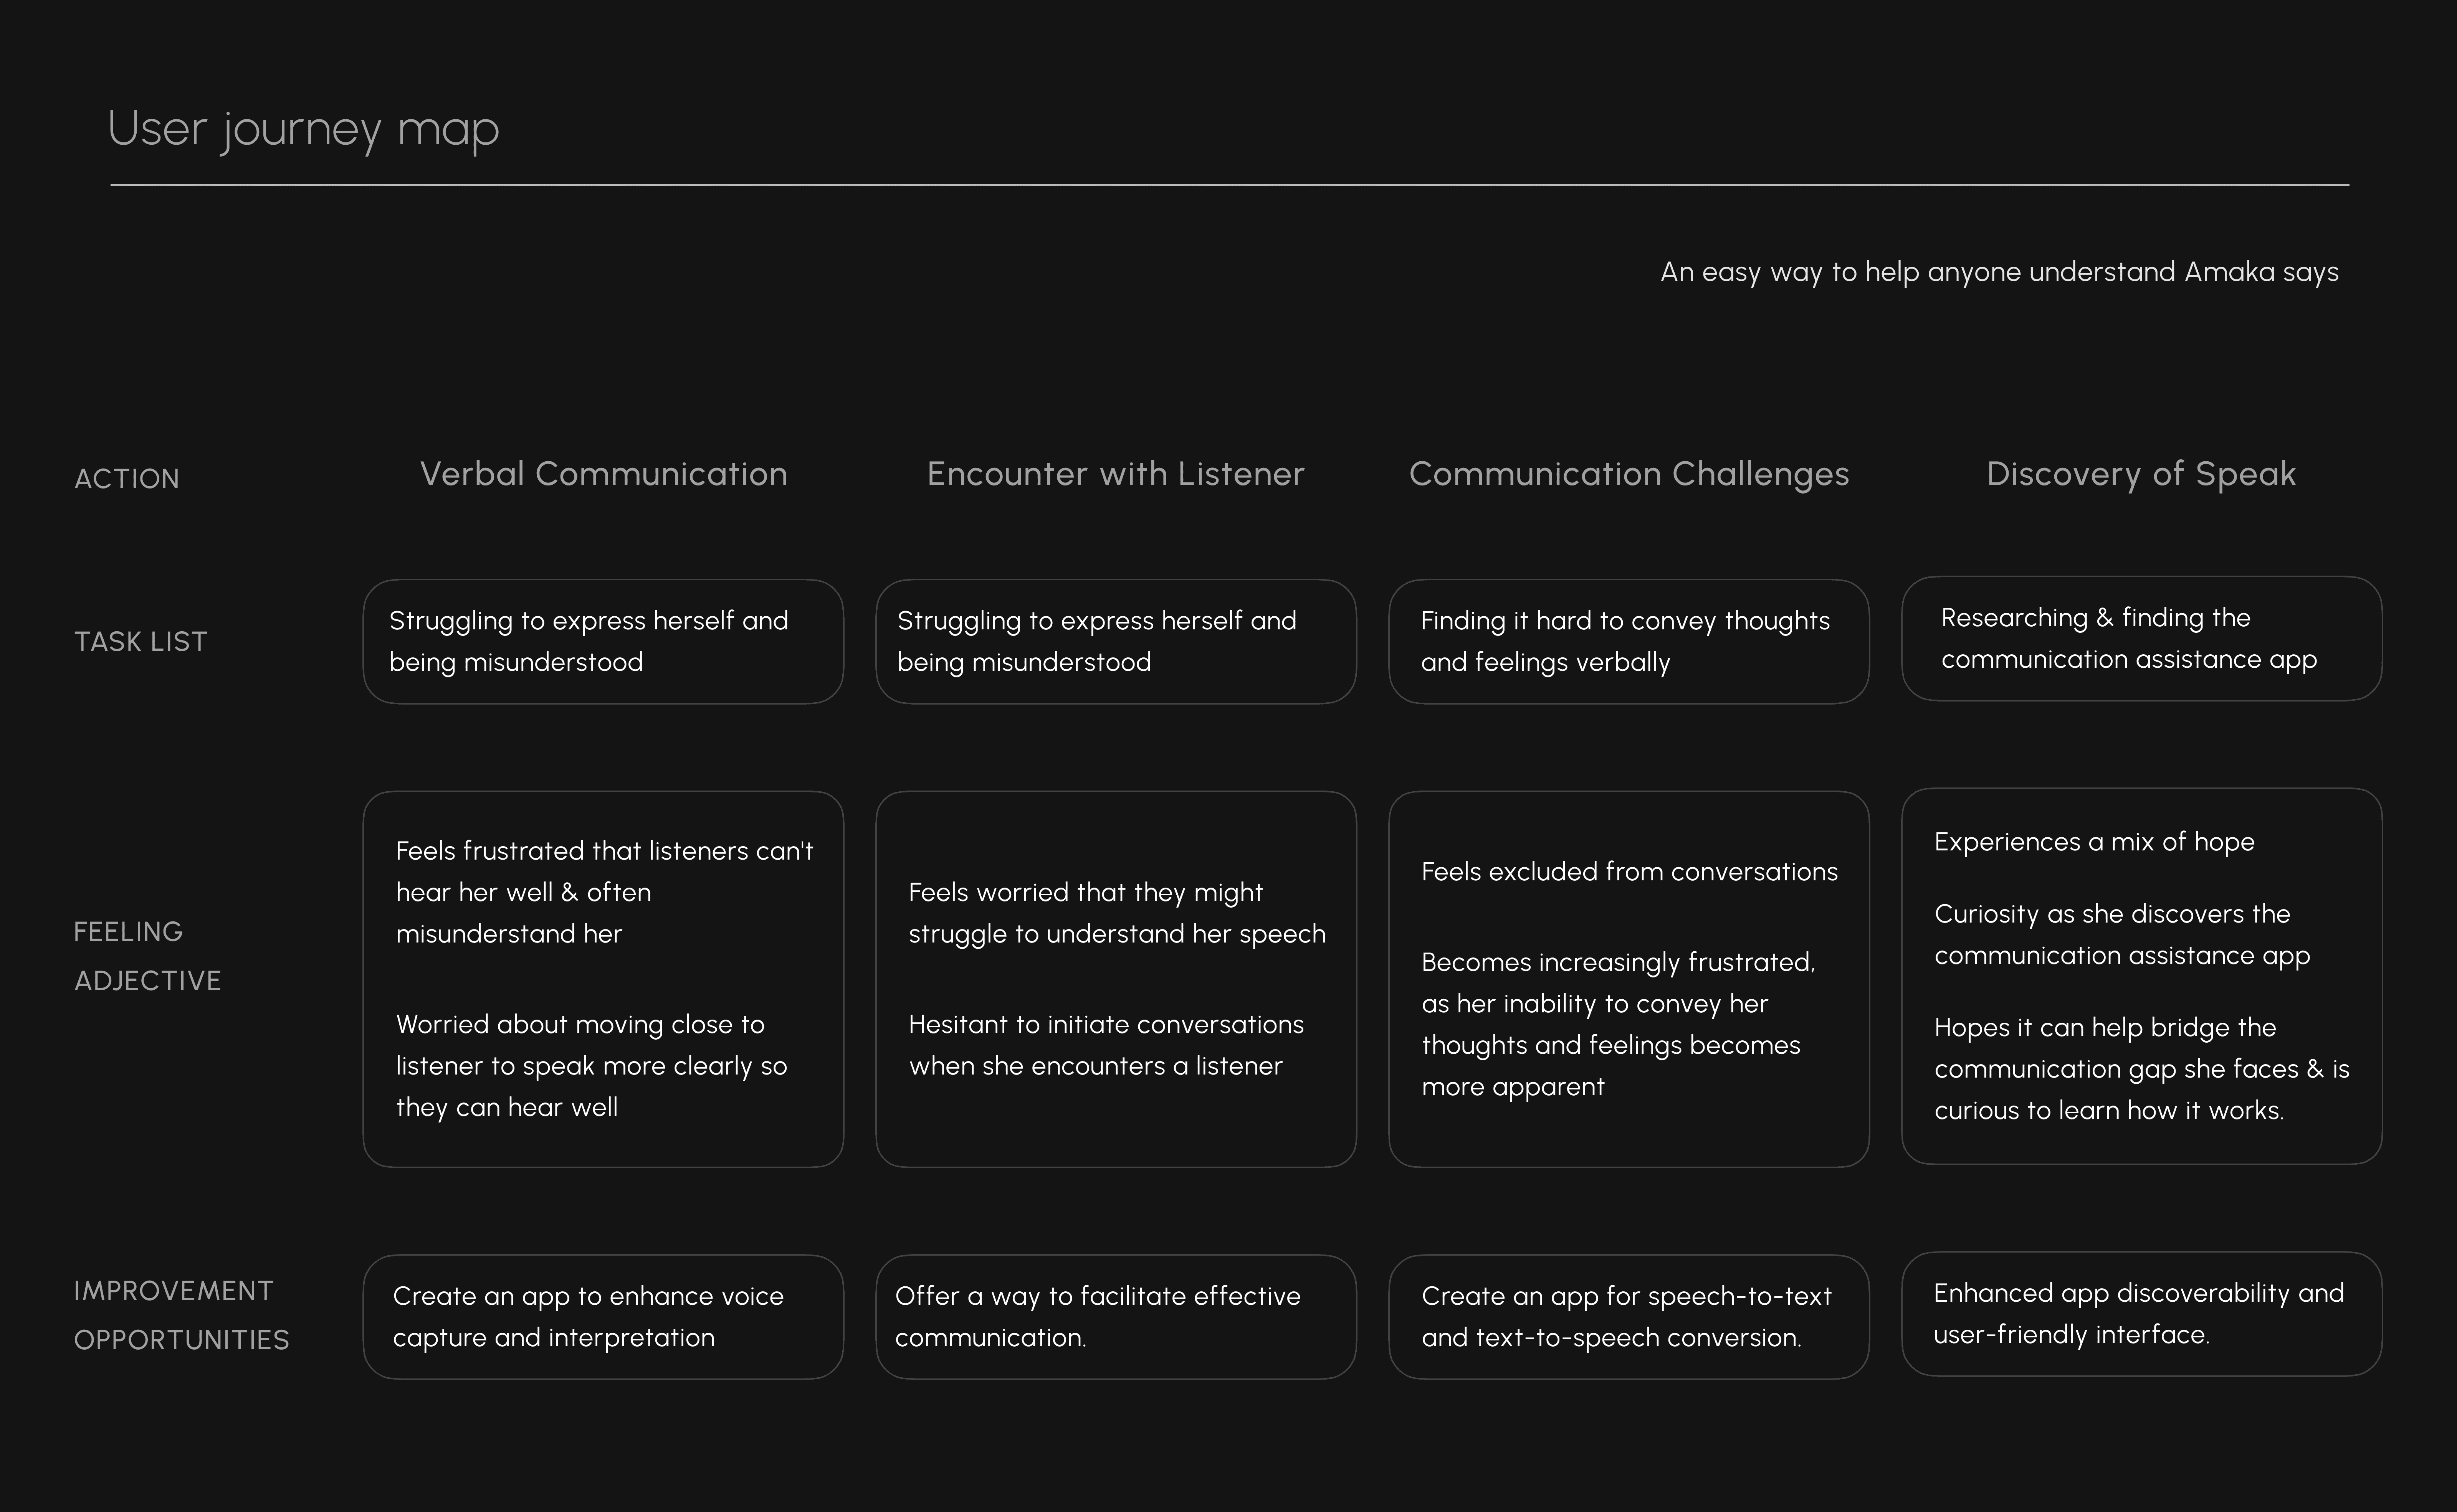Viewport: 2457px width, 1512px height.
Task: Open the 'Researching & finding the communication' card
Action: 2141,639
